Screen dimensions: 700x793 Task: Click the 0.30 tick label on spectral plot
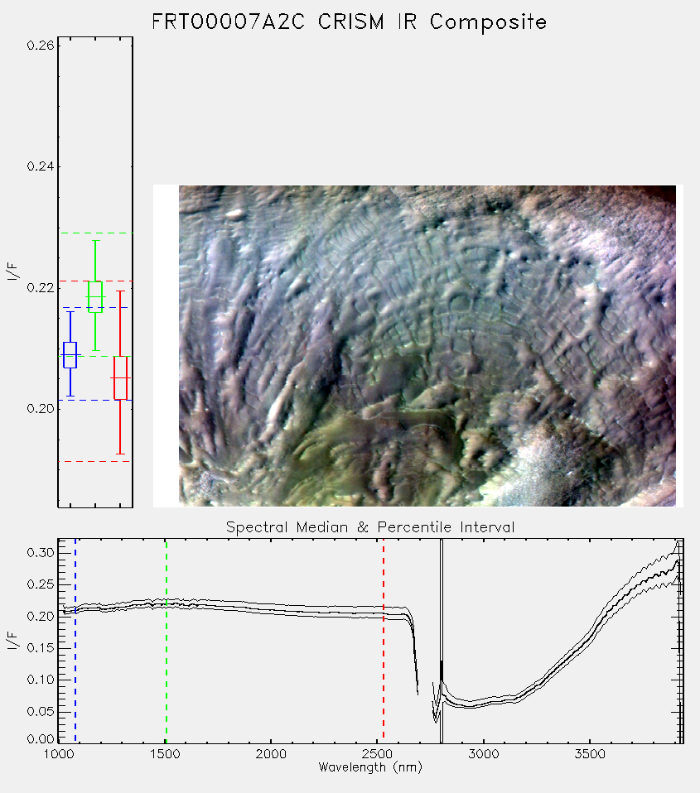40,553
